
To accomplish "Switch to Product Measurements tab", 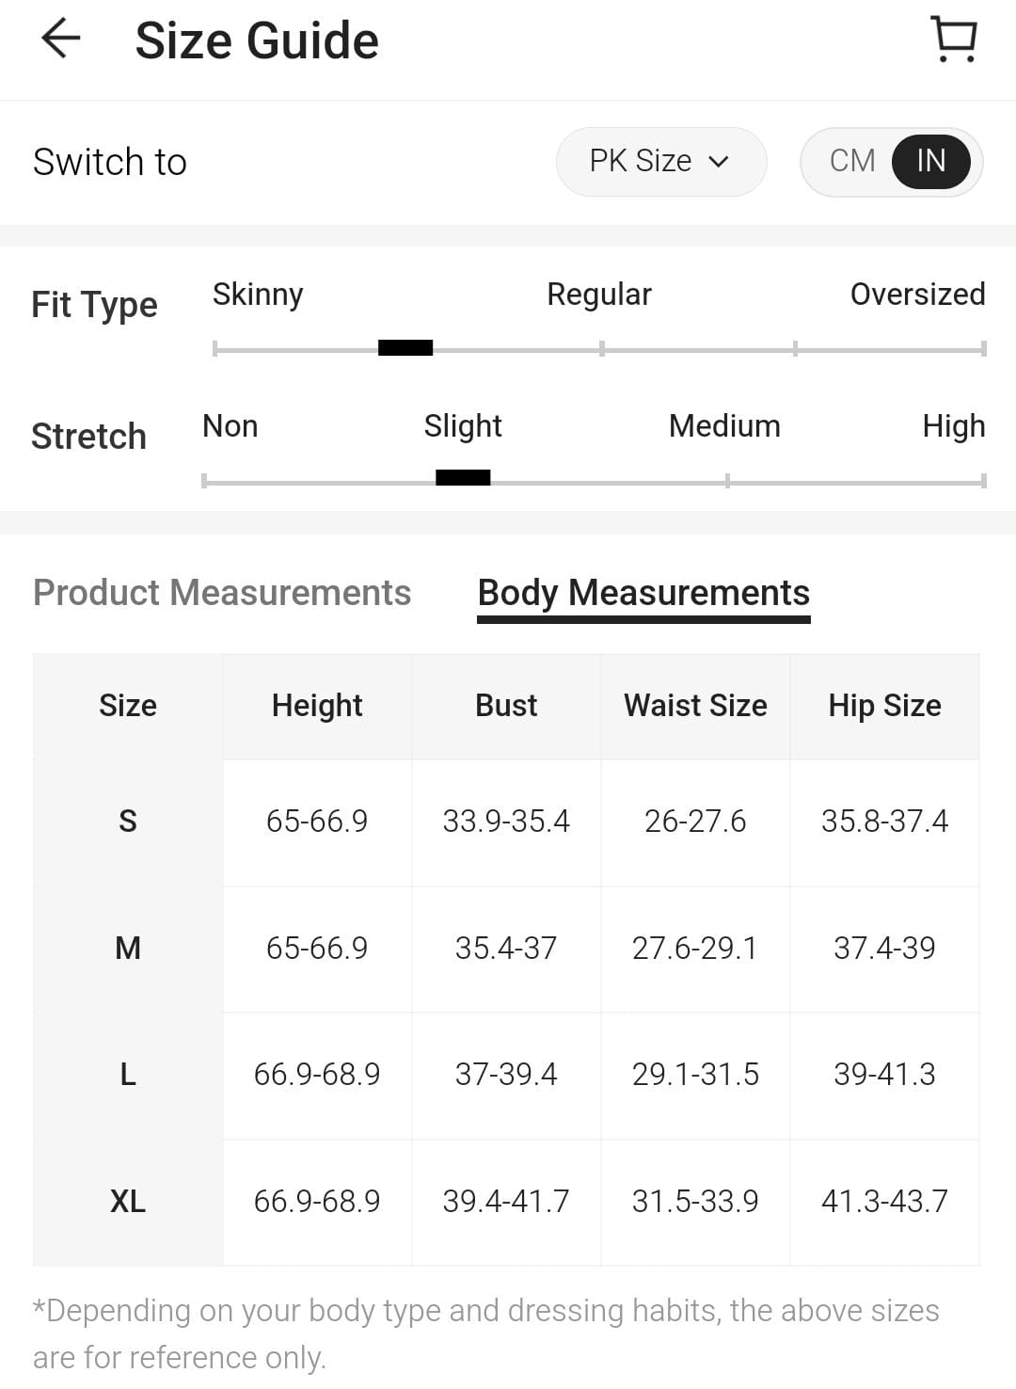I will (x=222, y=593).
